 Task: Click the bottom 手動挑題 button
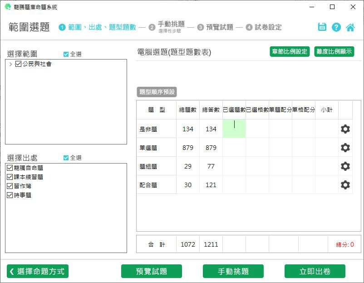[x=233, y=271]
